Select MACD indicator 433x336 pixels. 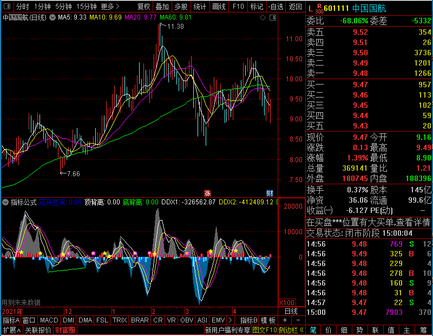[49, 320]
